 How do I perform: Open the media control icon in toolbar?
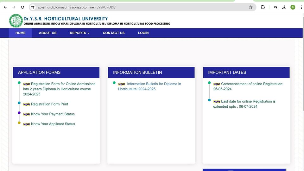275,7
